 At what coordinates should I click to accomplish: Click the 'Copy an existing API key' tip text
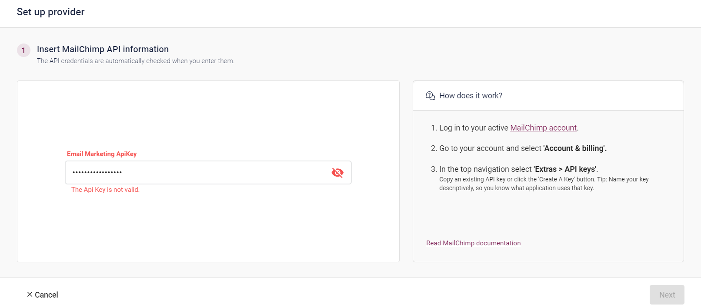coord(544,184)
